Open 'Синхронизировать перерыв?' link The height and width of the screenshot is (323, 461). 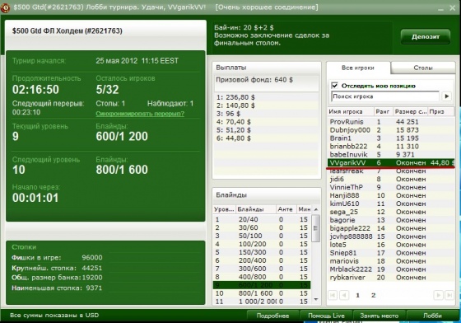tap(140, 114)
